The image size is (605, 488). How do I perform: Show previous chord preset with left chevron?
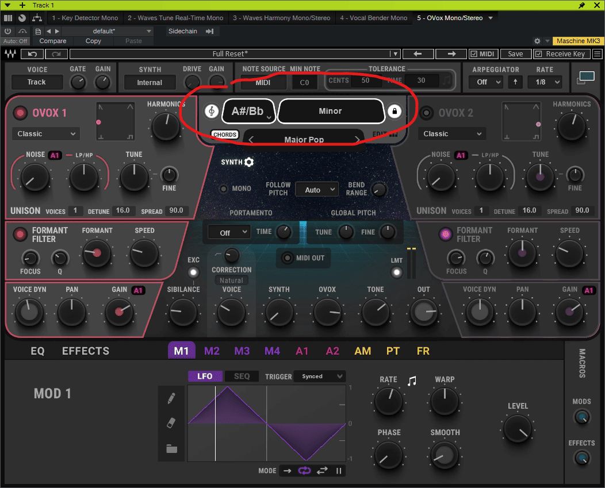point(251,140)
